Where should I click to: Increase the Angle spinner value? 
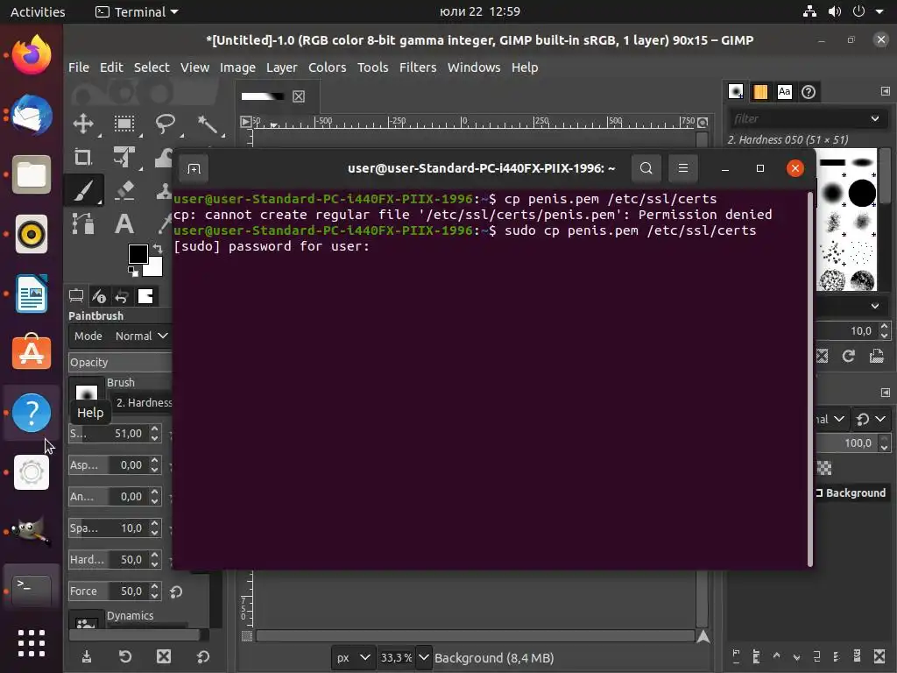tap(154, 492)
